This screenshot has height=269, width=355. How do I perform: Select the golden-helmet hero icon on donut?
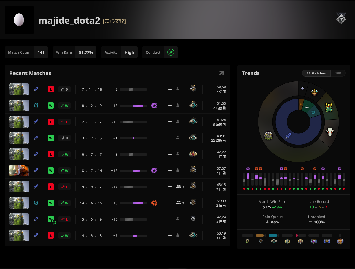(x=314, y=92)
